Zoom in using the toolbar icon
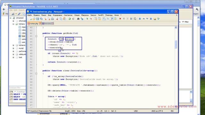205x115 pixels. click(x=87, y=19)
